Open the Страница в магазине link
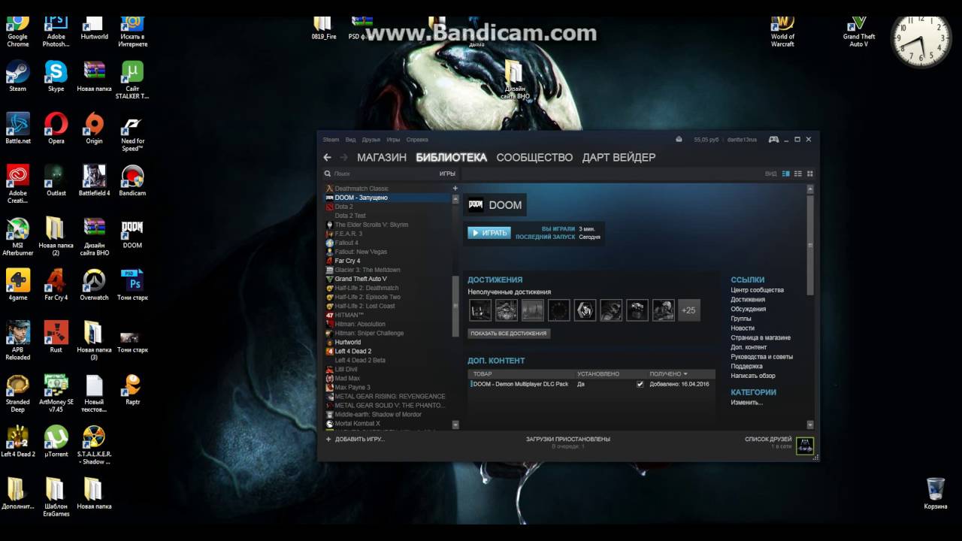 [761, 337]
